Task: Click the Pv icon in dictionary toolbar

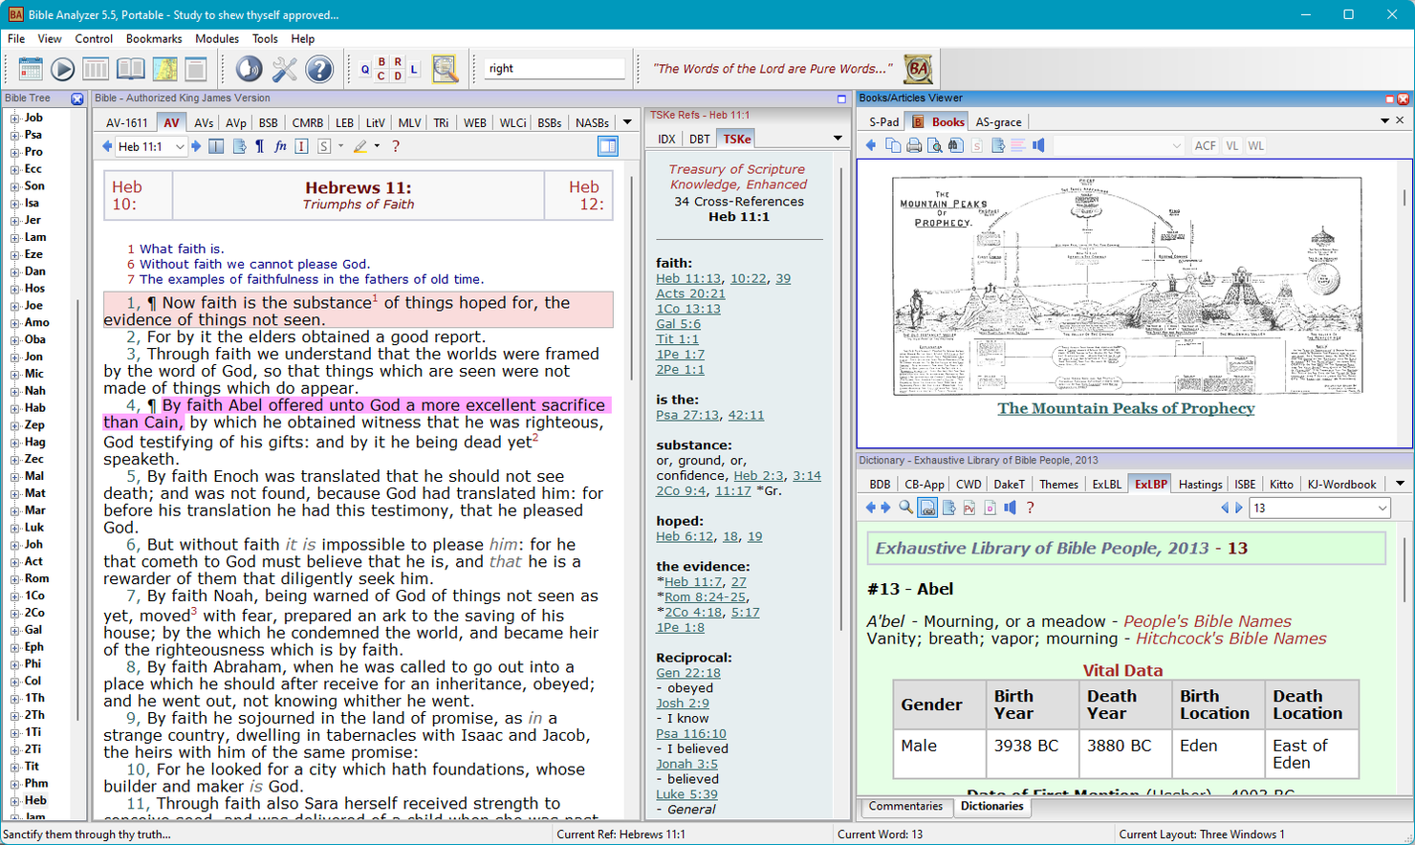Action: click(x=969, y=508)
